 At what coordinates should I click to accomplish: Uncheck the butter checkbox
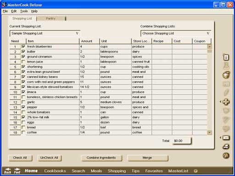coord(23,51)
